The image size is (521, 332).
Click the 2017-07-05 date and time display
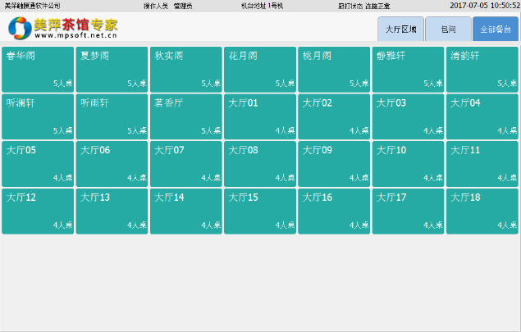(485, 6)
